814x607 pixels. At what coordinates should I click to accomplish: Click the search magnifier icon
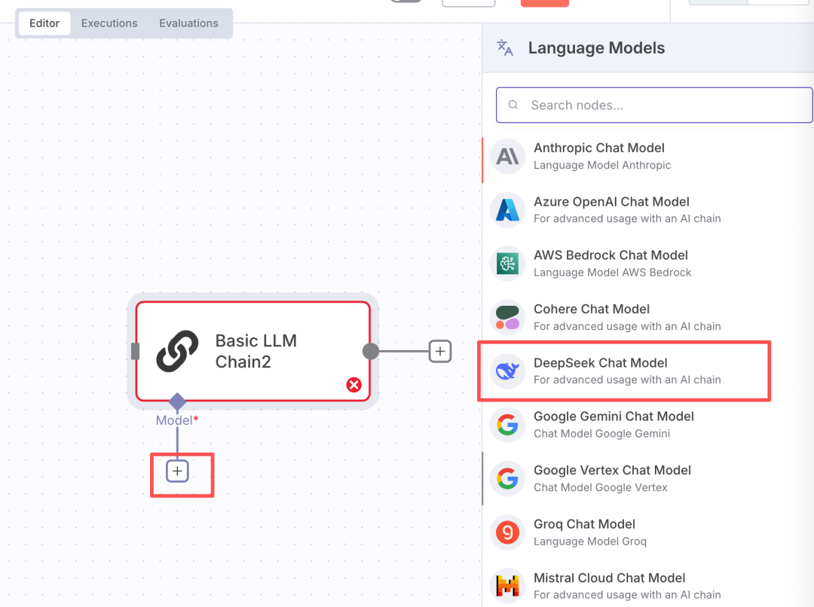(x=513, y=105)
